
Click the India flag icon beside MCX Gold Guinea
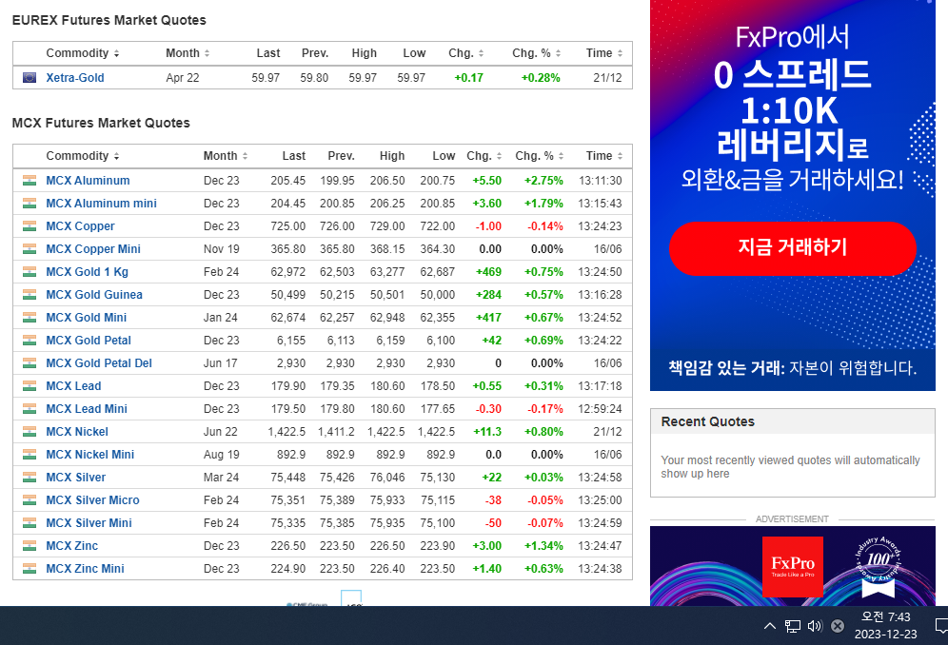[29, 294]
